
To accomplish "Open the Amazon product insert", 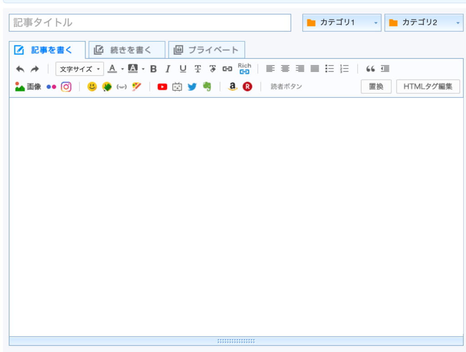I will coord(233,87).
